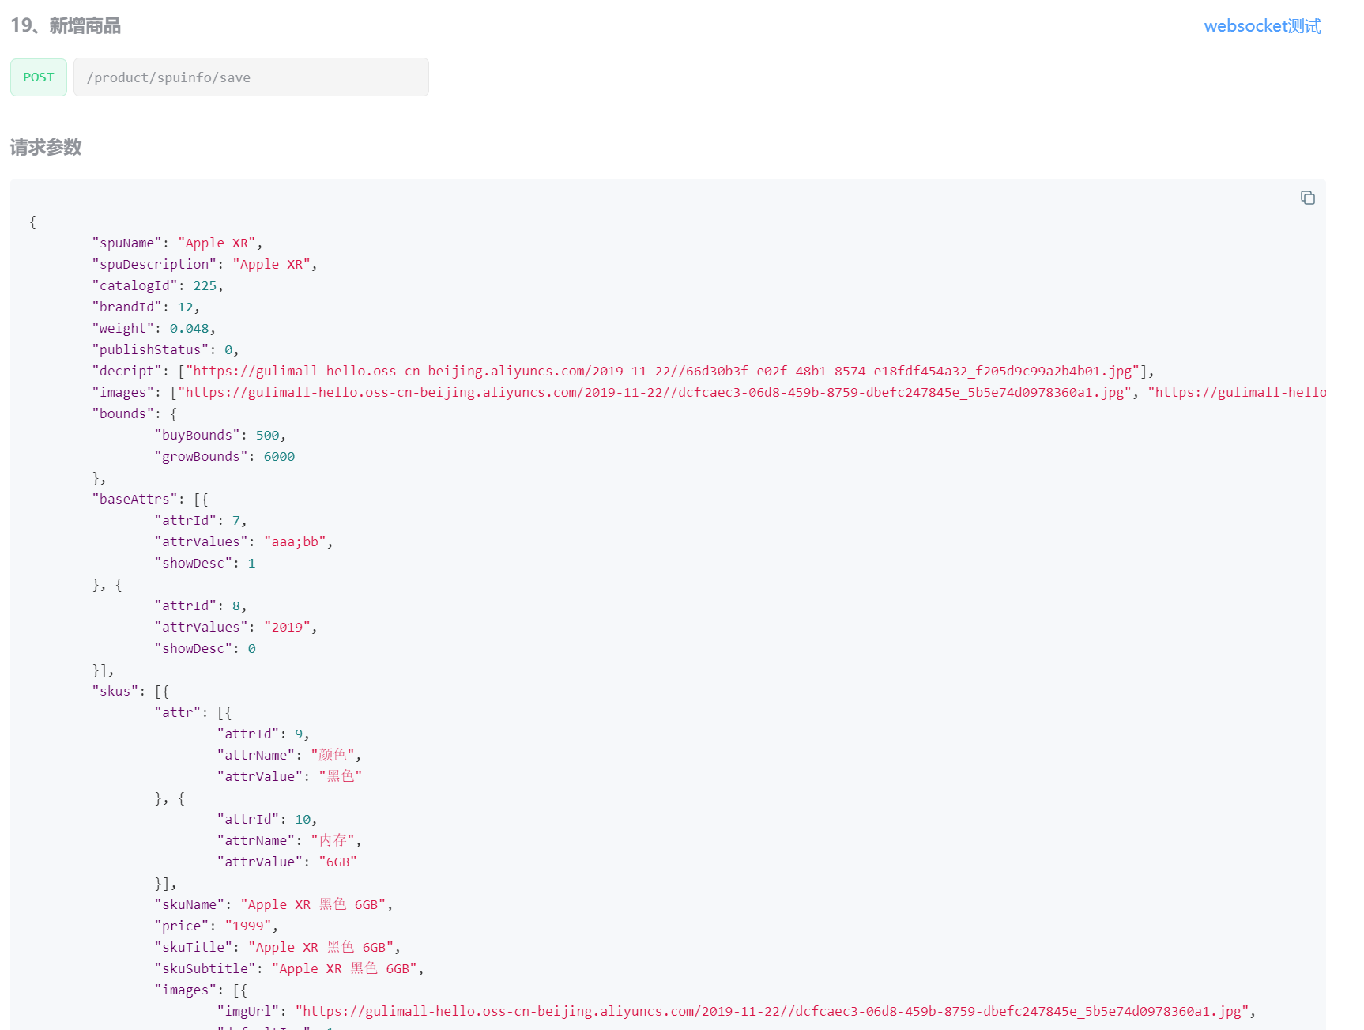Click the "publishStatus": 0 line
Image resolution: width=1364 pixels, height=1030 pixels.
[166, 350]
